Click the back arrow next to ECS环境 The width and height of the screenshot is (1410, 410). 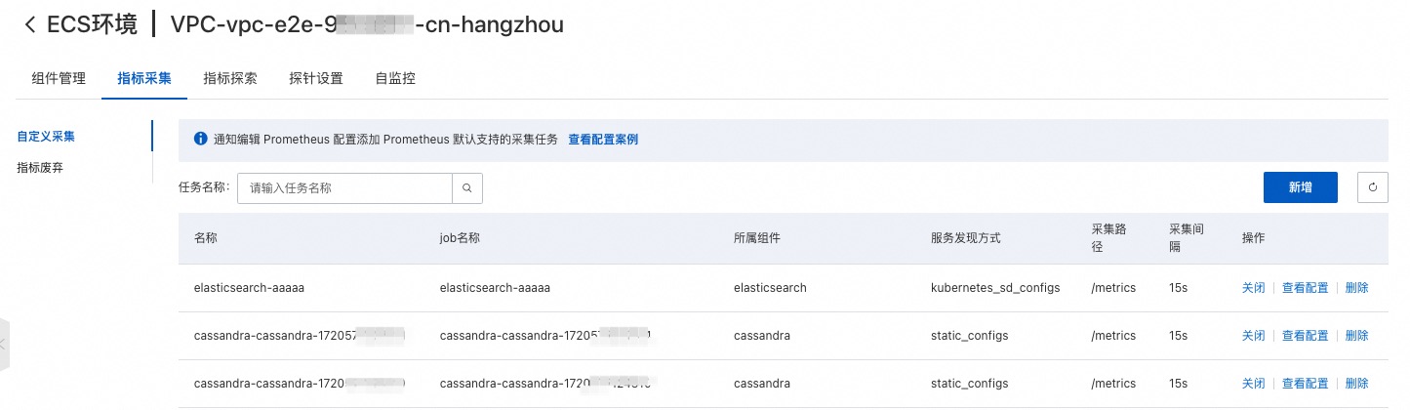click(x=30, y=25)
